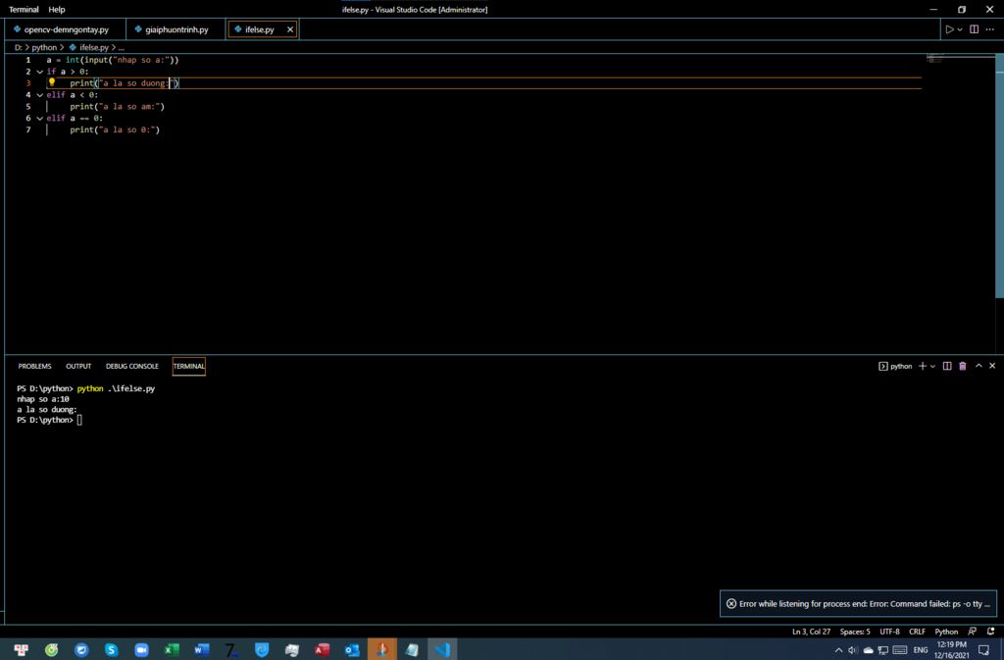
Task: Open the OUTPUT panel tab
Action: (78, 366)
